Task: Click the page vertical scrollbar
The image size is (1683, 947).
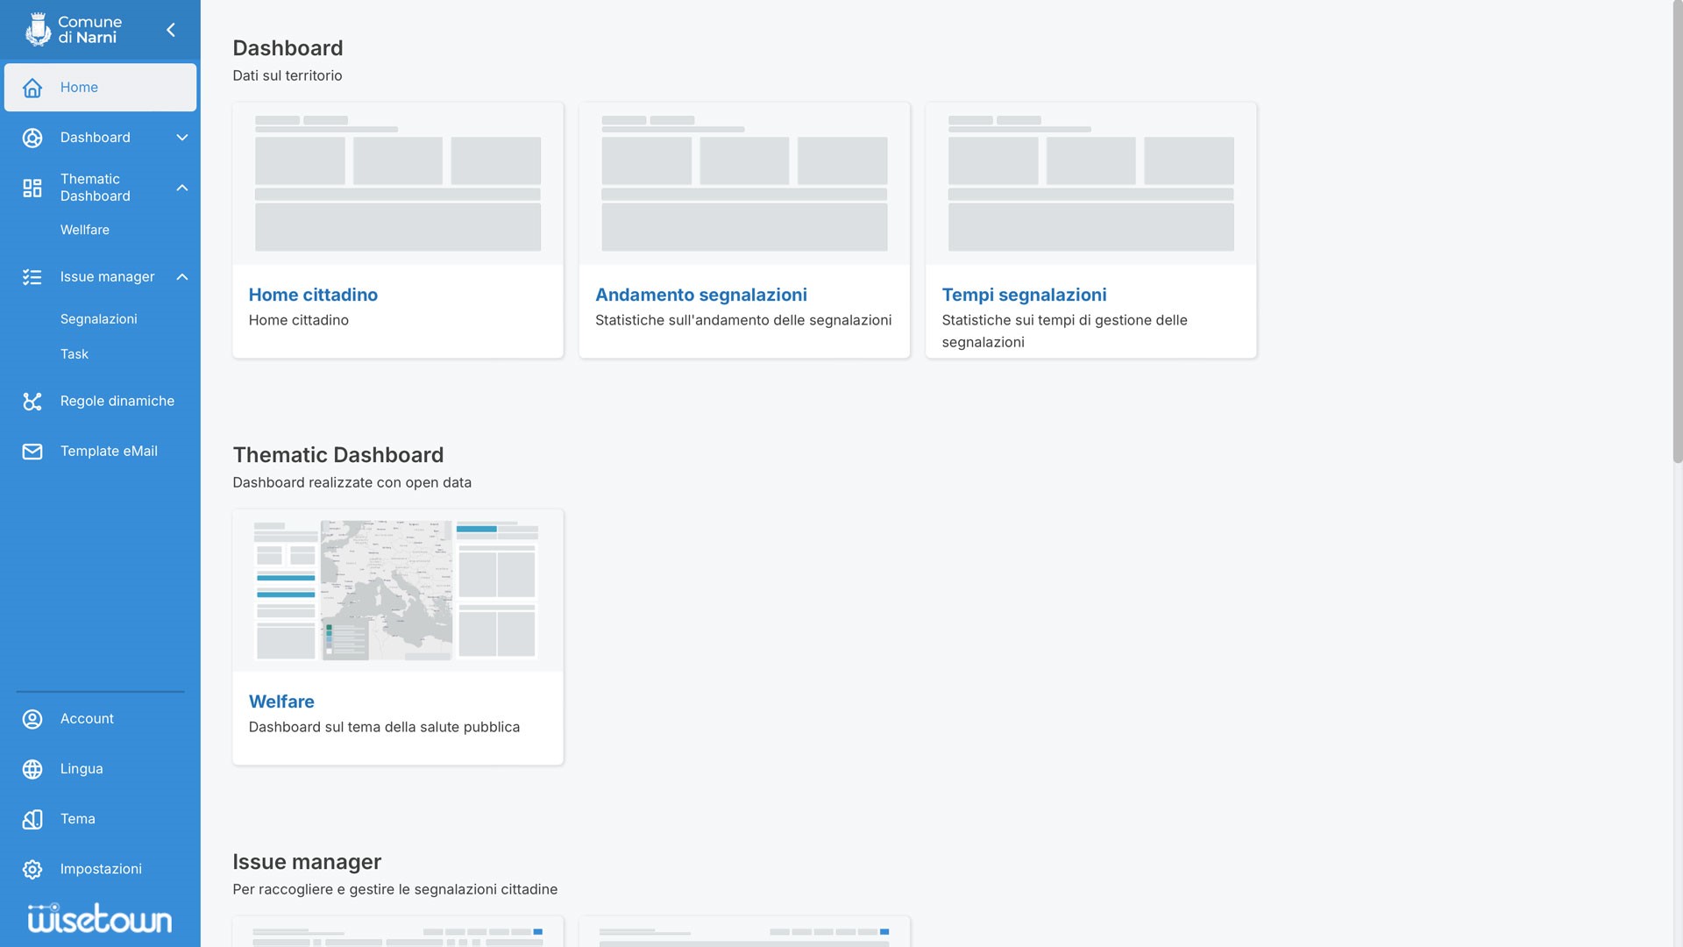Action: click(1678, 232)
